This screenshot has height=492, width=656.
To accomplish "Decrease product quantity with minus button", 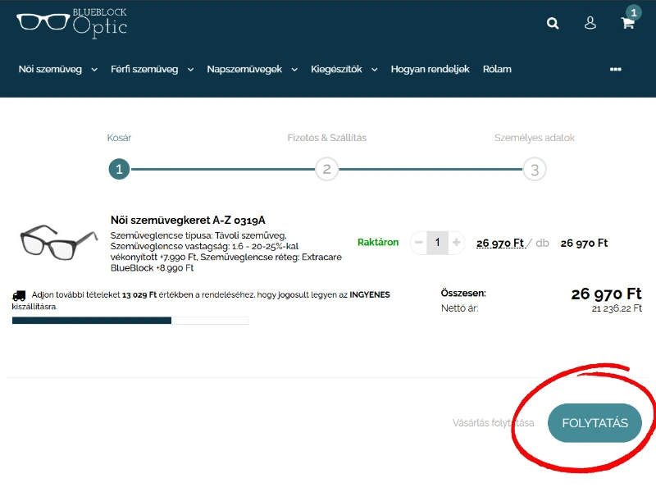I will tap(418, 243).
